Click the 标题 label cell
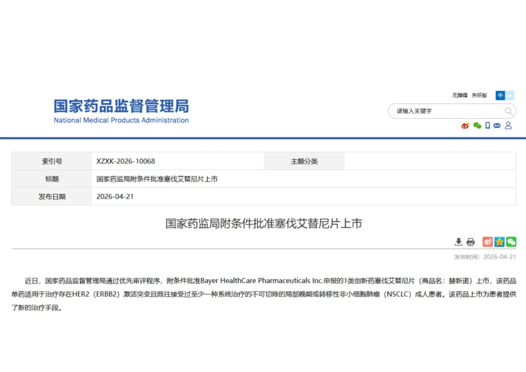The image size is (526, 372). click(x=52, y=179)
